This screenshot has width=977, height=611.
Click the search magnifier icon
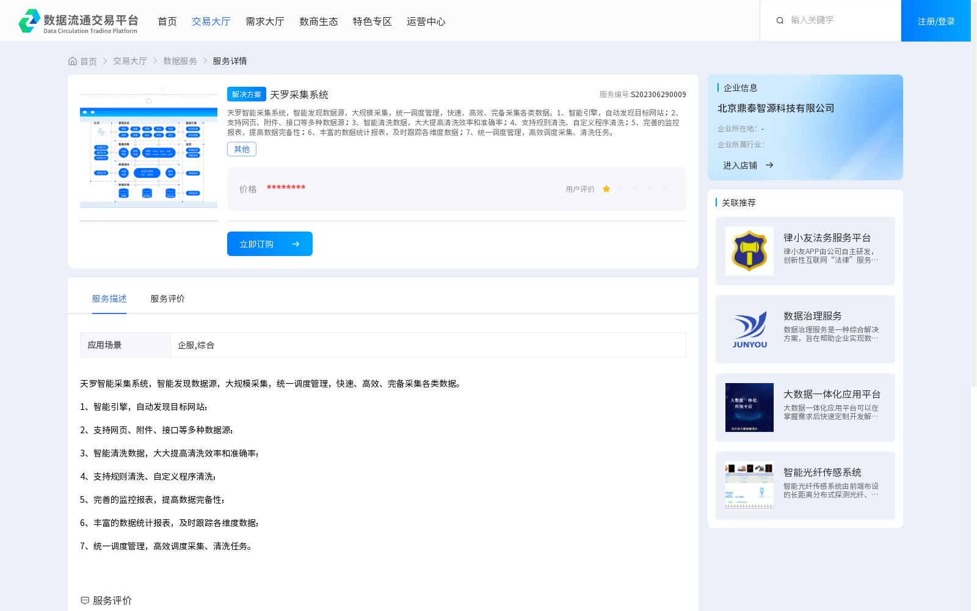(x=780, y=21)
